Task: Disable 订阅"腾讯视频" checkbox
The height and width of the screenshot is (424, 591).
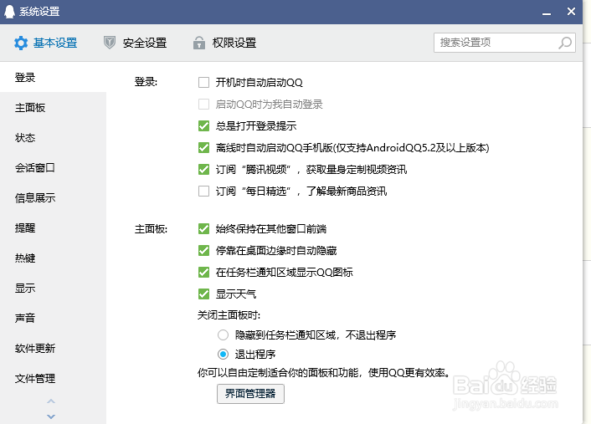Action: tap(203, 170)
